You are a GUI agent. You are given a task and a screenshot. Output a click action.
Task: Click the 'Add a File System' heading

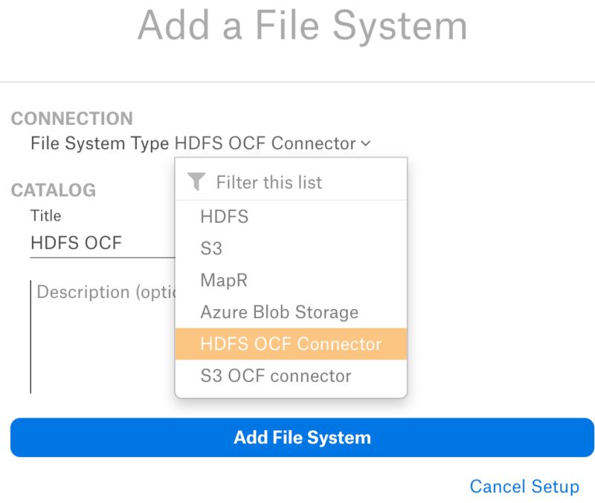tap(303, 26)
